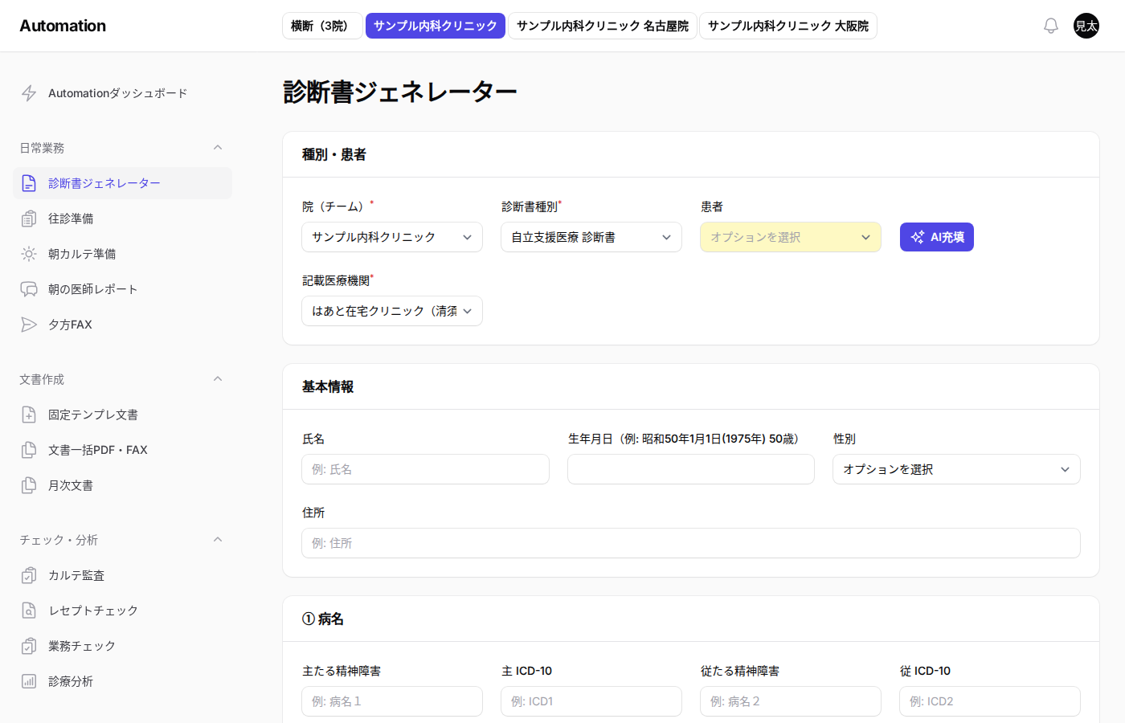Click the レセプトチェック file-search icon
This screenshot has width=1125, height=723.
[x=29, y=611]
